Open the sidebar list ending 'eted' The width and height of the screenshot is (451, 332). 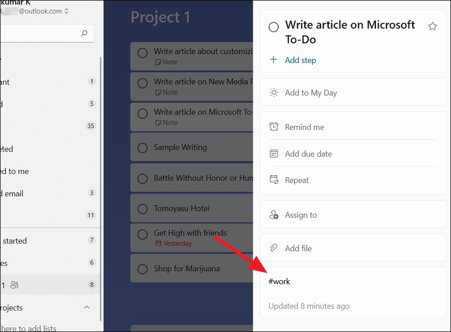tap(49, 149)
